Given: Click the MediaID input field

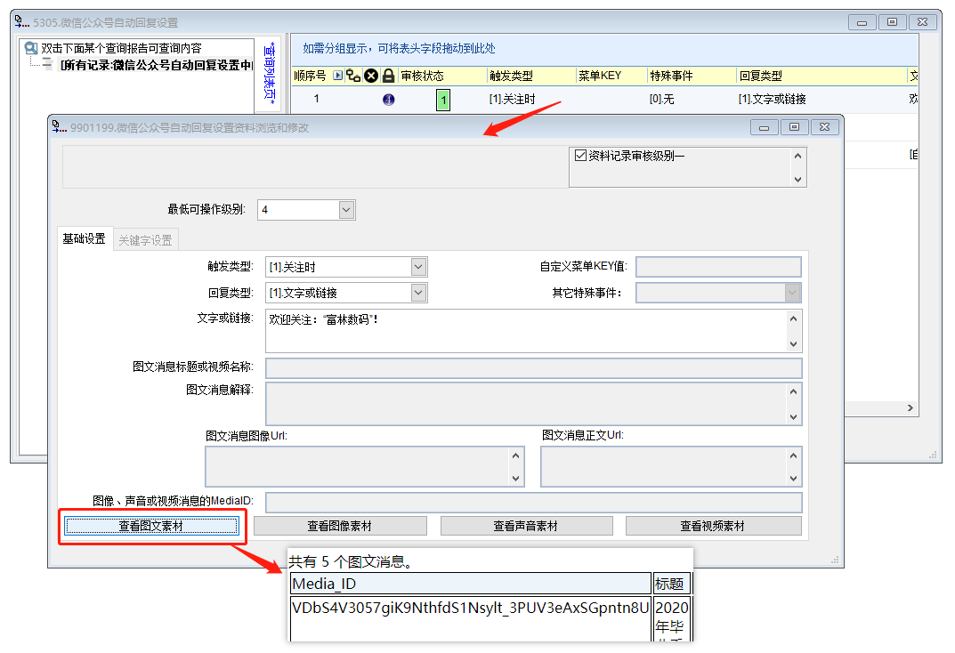Looking at the screenshot, I should point(533,503).
